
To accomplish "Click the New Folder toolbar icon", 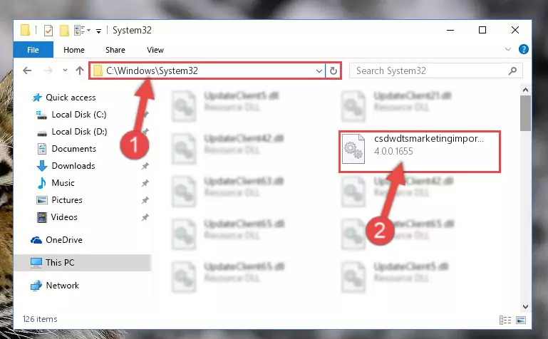I will (64, 31).
